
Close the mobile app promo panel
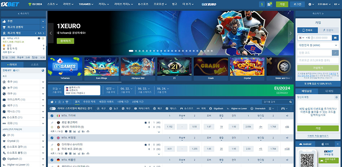pyautogui.click(x=338, y=144)
